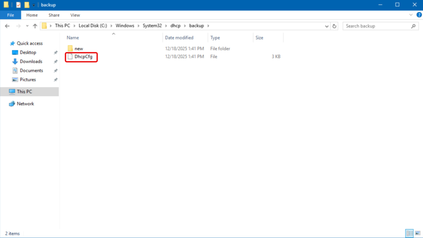Image resolution: width=423 pixels, height=238 pixels.
Task: Click the search magnifier icon
Action: point(413,26)
